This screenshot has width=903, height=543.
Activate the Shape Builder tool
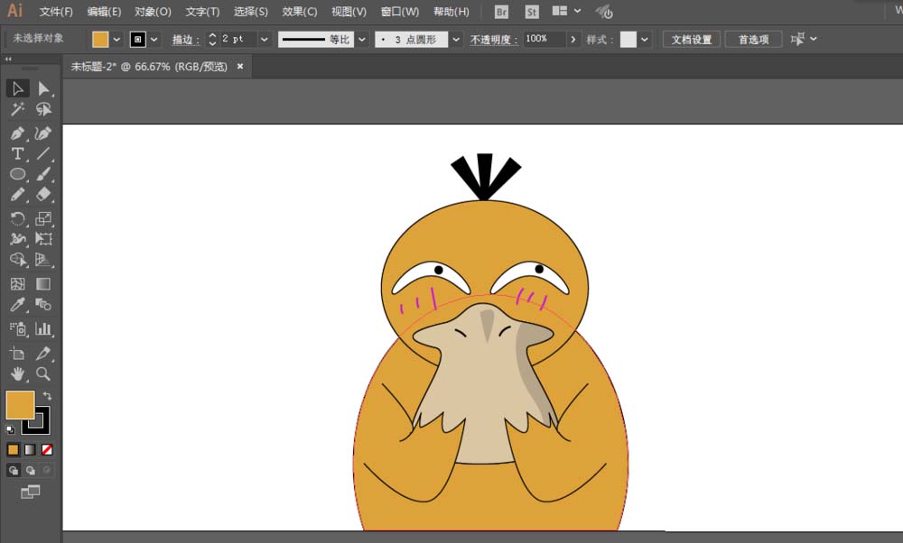[17, 260]
